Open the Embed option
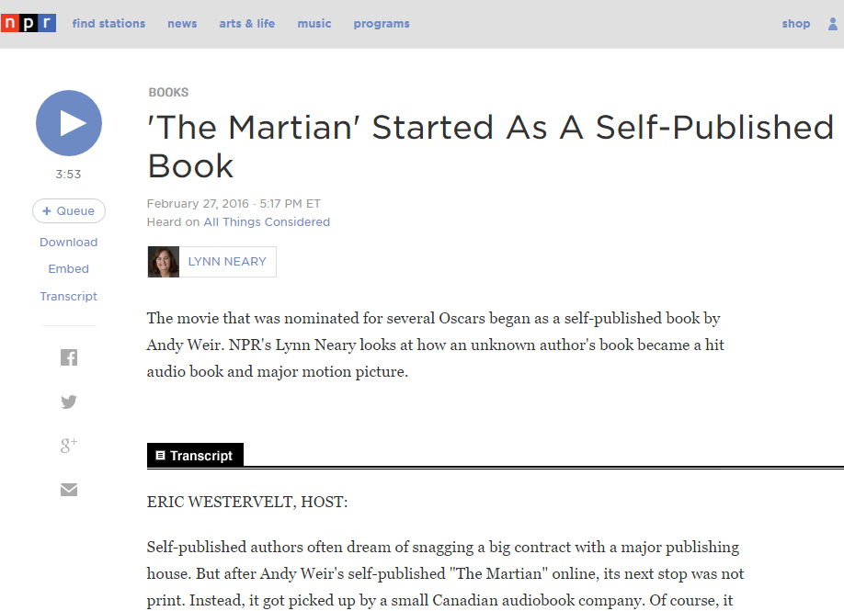 [x=69, y=269]
